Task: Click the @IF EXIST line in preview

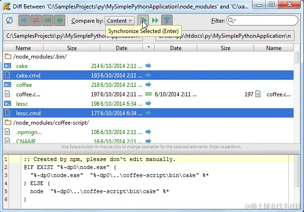Action: (70, 167)
